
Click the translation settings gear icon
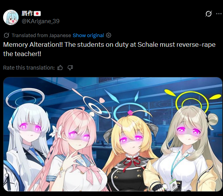[x=109, y=35]
